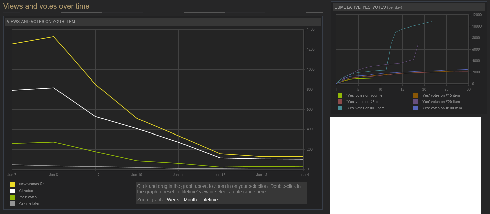Click the yellow New visitors legend swatch
Screen dimensions: 490x214
pos(13,184)
